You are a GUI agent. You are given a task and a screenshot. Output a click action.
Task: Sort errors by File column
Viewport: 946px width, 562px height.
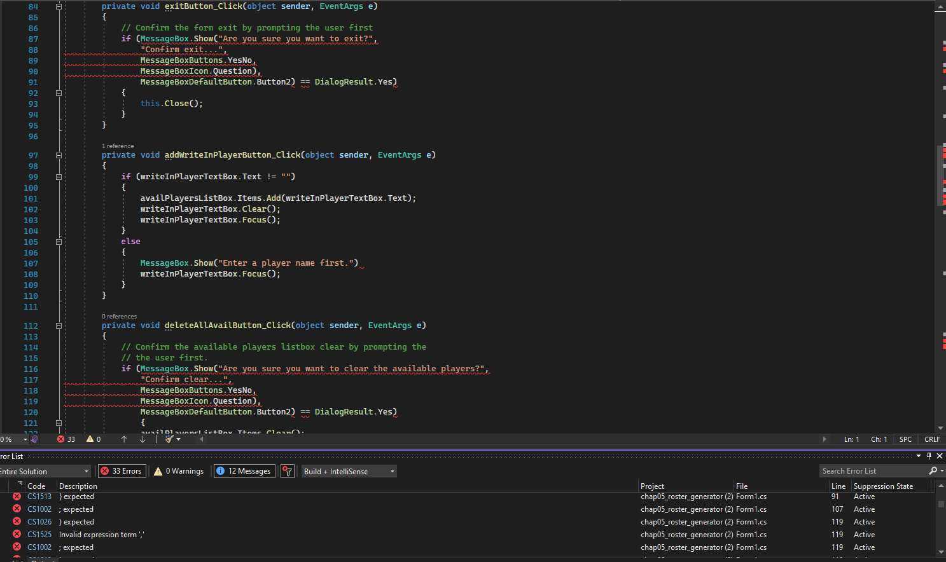(742, 486)
